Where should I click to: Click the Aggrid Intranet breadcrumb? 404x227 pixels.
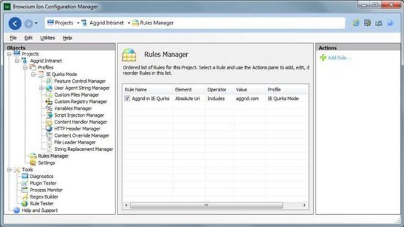[103, 23]
